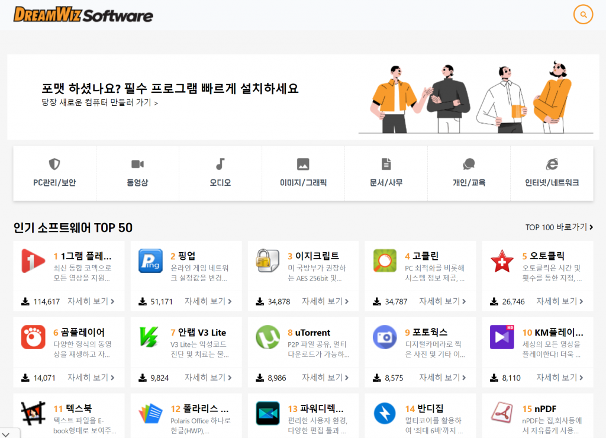Viewport: 606px width, 438px height.
Task: Click download icon on 1그램 플레이어 card
Action: click(25, 301)
